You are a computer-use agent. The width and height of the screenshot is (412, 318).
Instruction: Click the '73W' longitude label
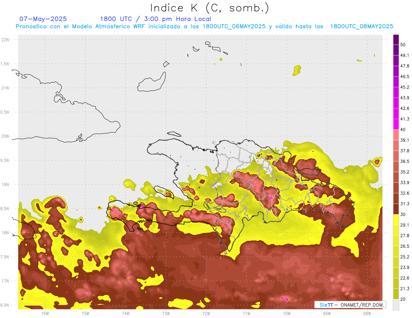coord(166,313)
